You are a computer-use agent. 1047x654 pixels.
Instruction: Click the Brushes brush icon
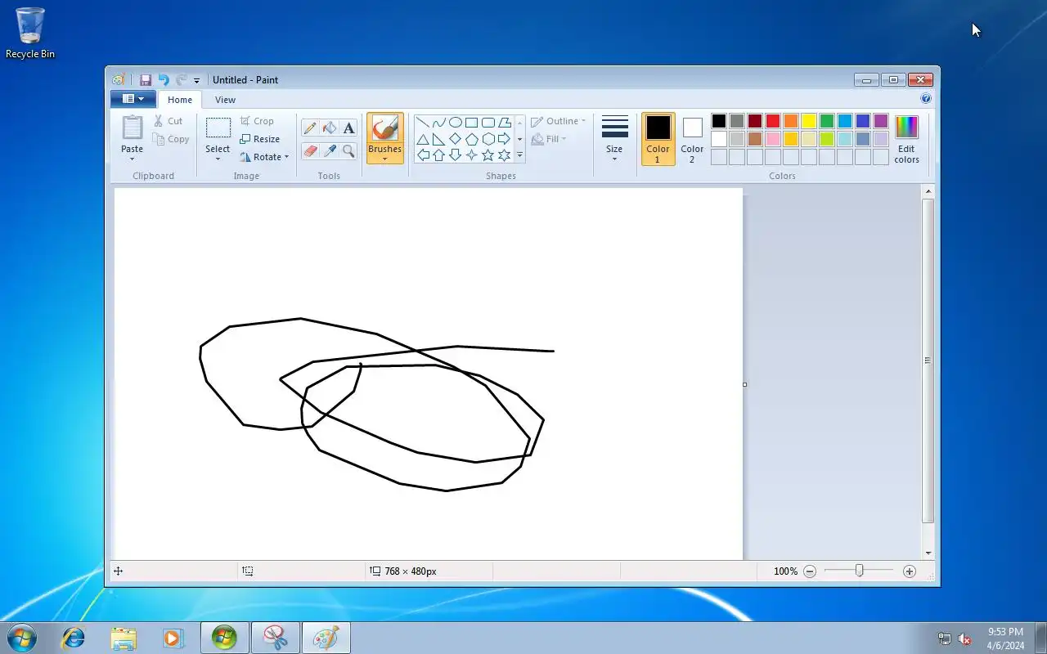[384, 128]
